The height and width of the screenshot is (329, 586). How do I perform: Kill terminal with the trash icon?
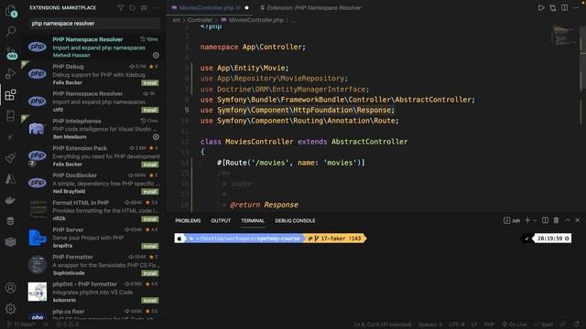pos(556,220)
